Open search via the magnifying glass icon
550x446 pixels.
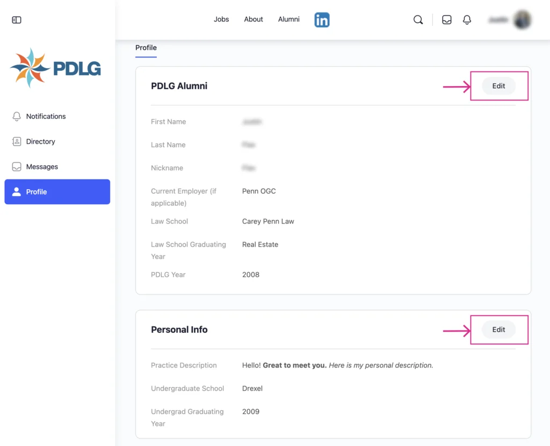(x=418, y=19)
